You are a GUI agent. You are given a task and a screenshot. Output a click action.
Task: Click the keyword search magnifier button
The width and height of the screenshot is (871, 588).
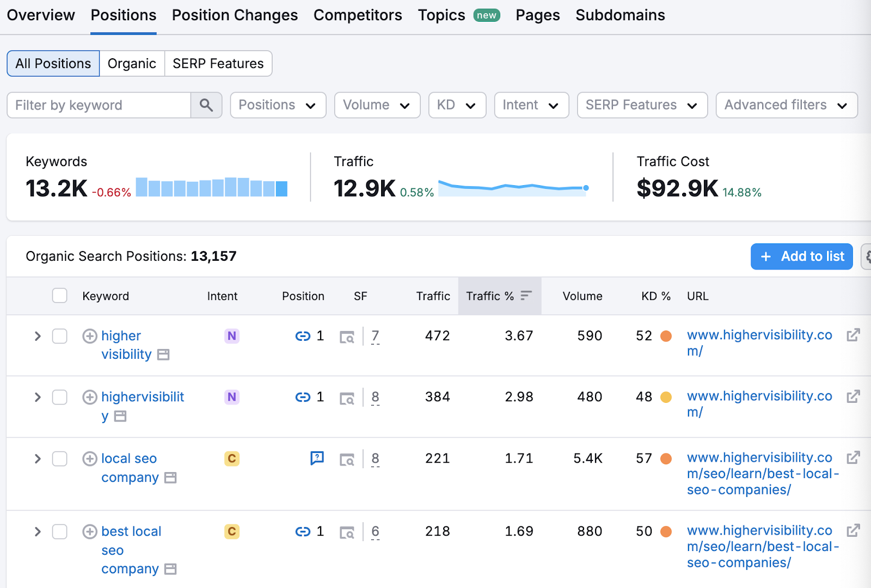[x=206, y=105]
